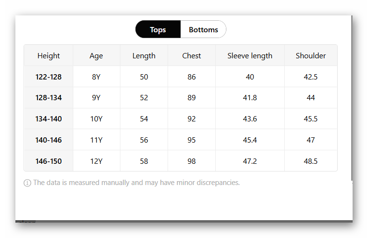Click the Shoulder column header
Viewport: 368px width, 238px height.
coord(311,56)
